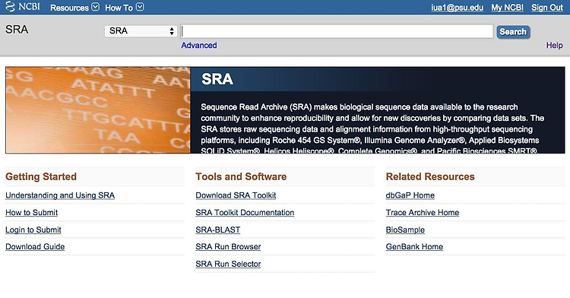Click the Related Resources heading

click(430, 176)
